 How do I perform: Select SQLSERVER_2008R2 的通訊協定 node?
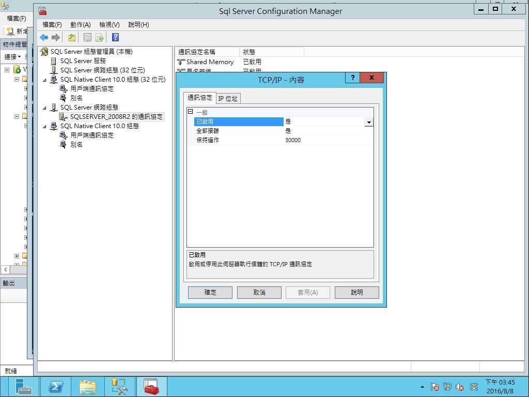116,117
